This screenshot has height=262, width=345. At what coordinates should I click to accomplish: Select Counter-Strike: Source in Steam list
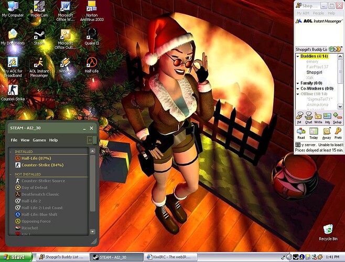pyautogui.click(x=48, y=181)
